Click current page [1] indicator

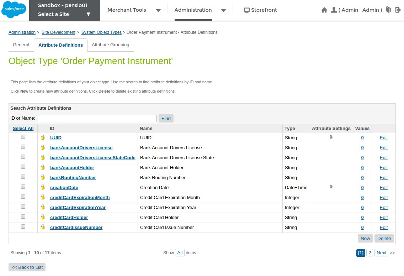[x=361, y=253]
